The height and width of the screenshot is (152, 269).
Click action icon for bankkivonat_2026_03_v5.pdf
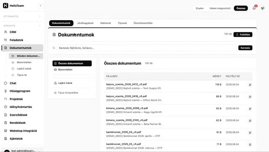coord(250,144)
